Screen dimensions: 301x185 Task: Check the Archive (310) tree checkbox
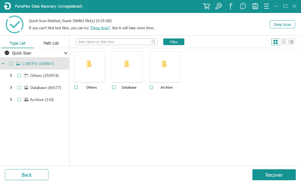pyautogui.click(x=19, y=100)
